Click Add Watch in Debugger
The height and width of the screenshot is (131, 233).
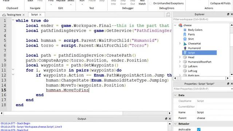click(x=142, y=3)
